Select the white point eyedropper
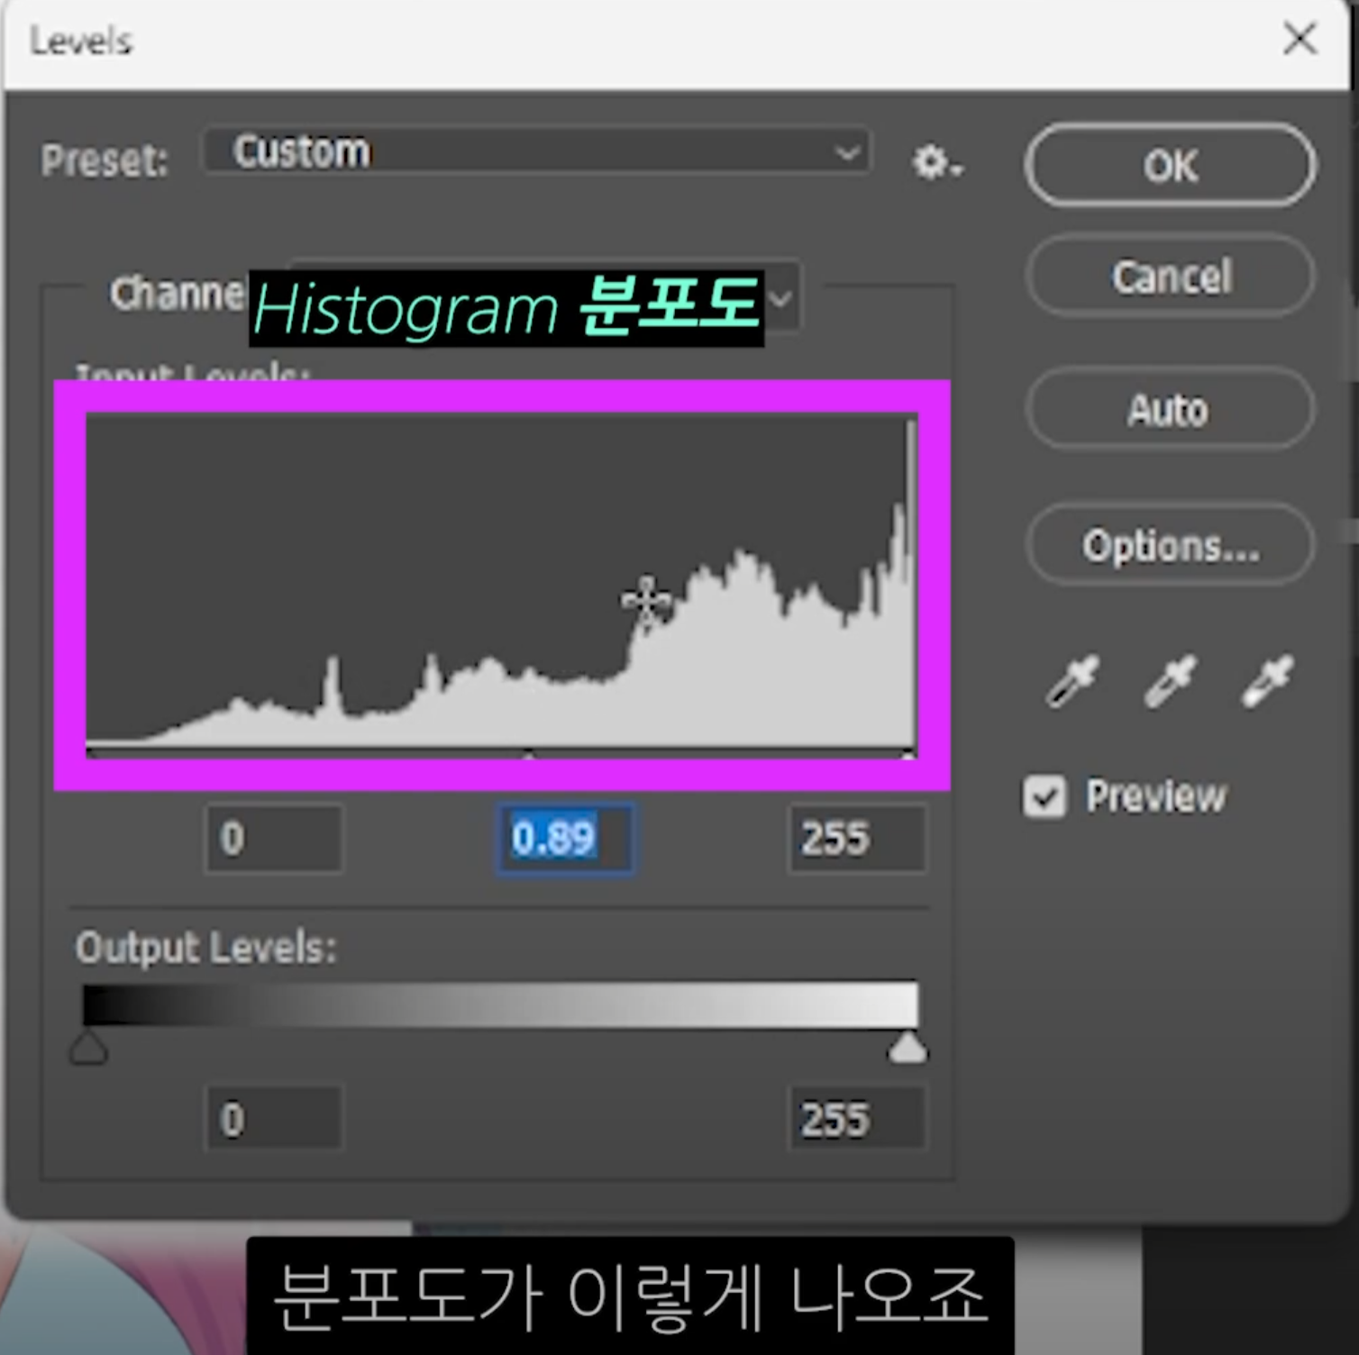 1267,680
